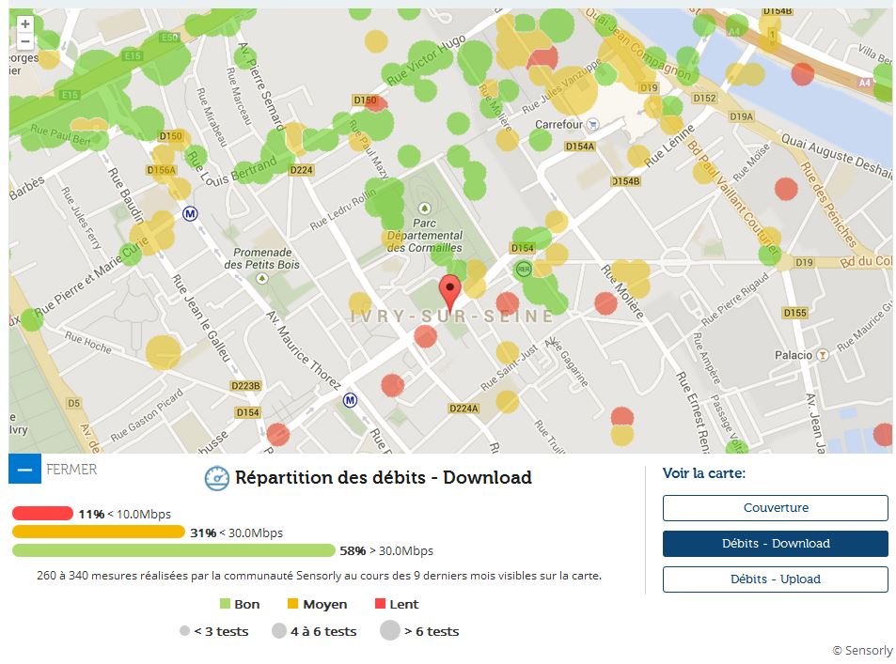Click the green Bon legend swatch
896x664 pixels.
click(x=225, y=604)
